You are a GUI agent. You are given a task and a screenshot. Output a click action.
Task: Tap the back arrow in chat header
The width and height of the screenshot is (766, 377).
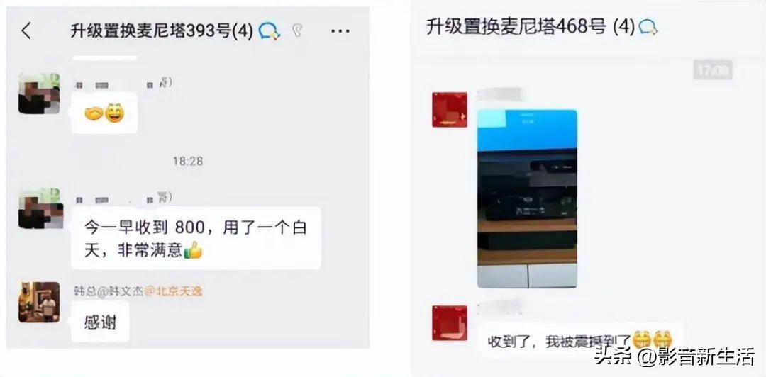pyautogui.click(x=26, y=31)
